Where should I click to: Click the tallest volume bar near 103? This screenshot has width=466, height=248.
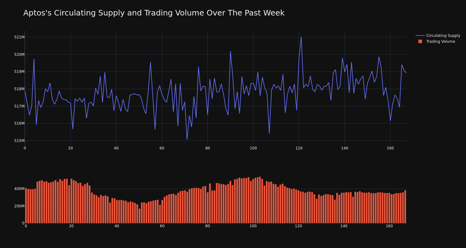[260, 200]
